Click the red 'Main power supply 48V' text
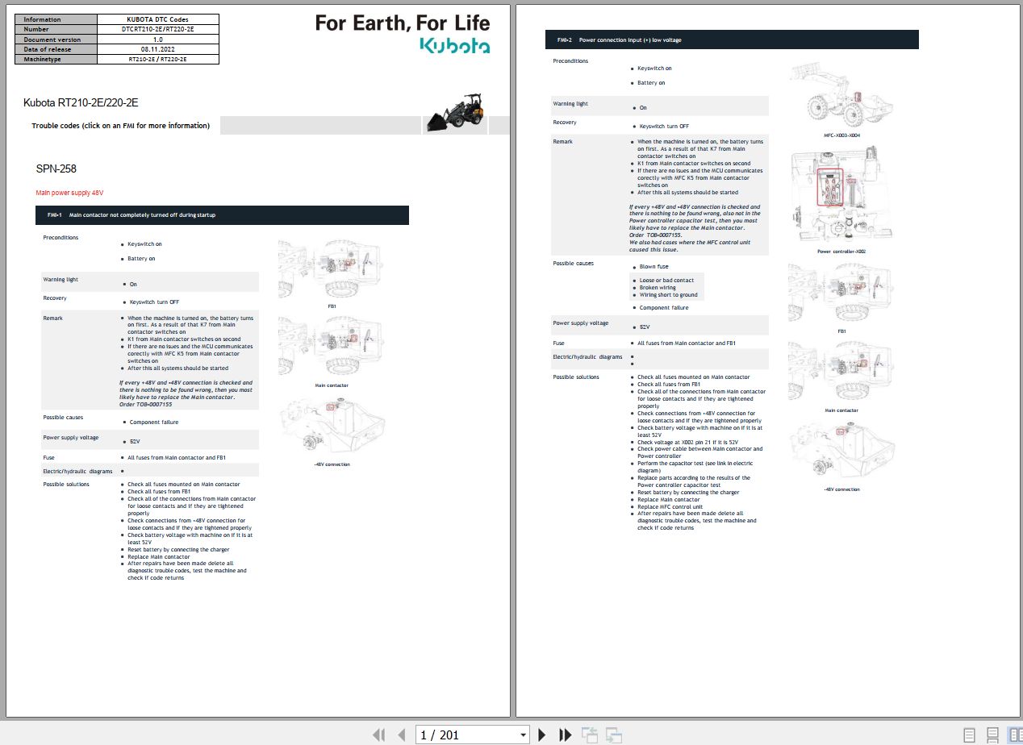This screenshot has width=1023, height=745. tap(69, 193)
